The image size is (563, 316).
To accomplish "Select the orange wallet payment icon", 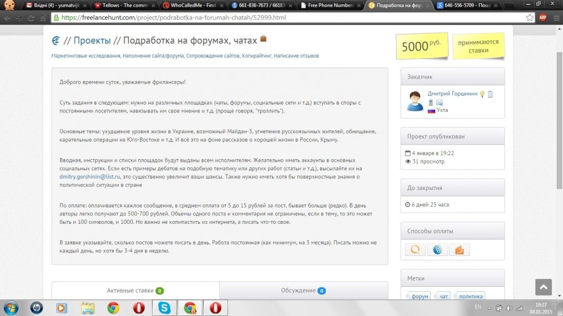I will (x=459, y=250).
